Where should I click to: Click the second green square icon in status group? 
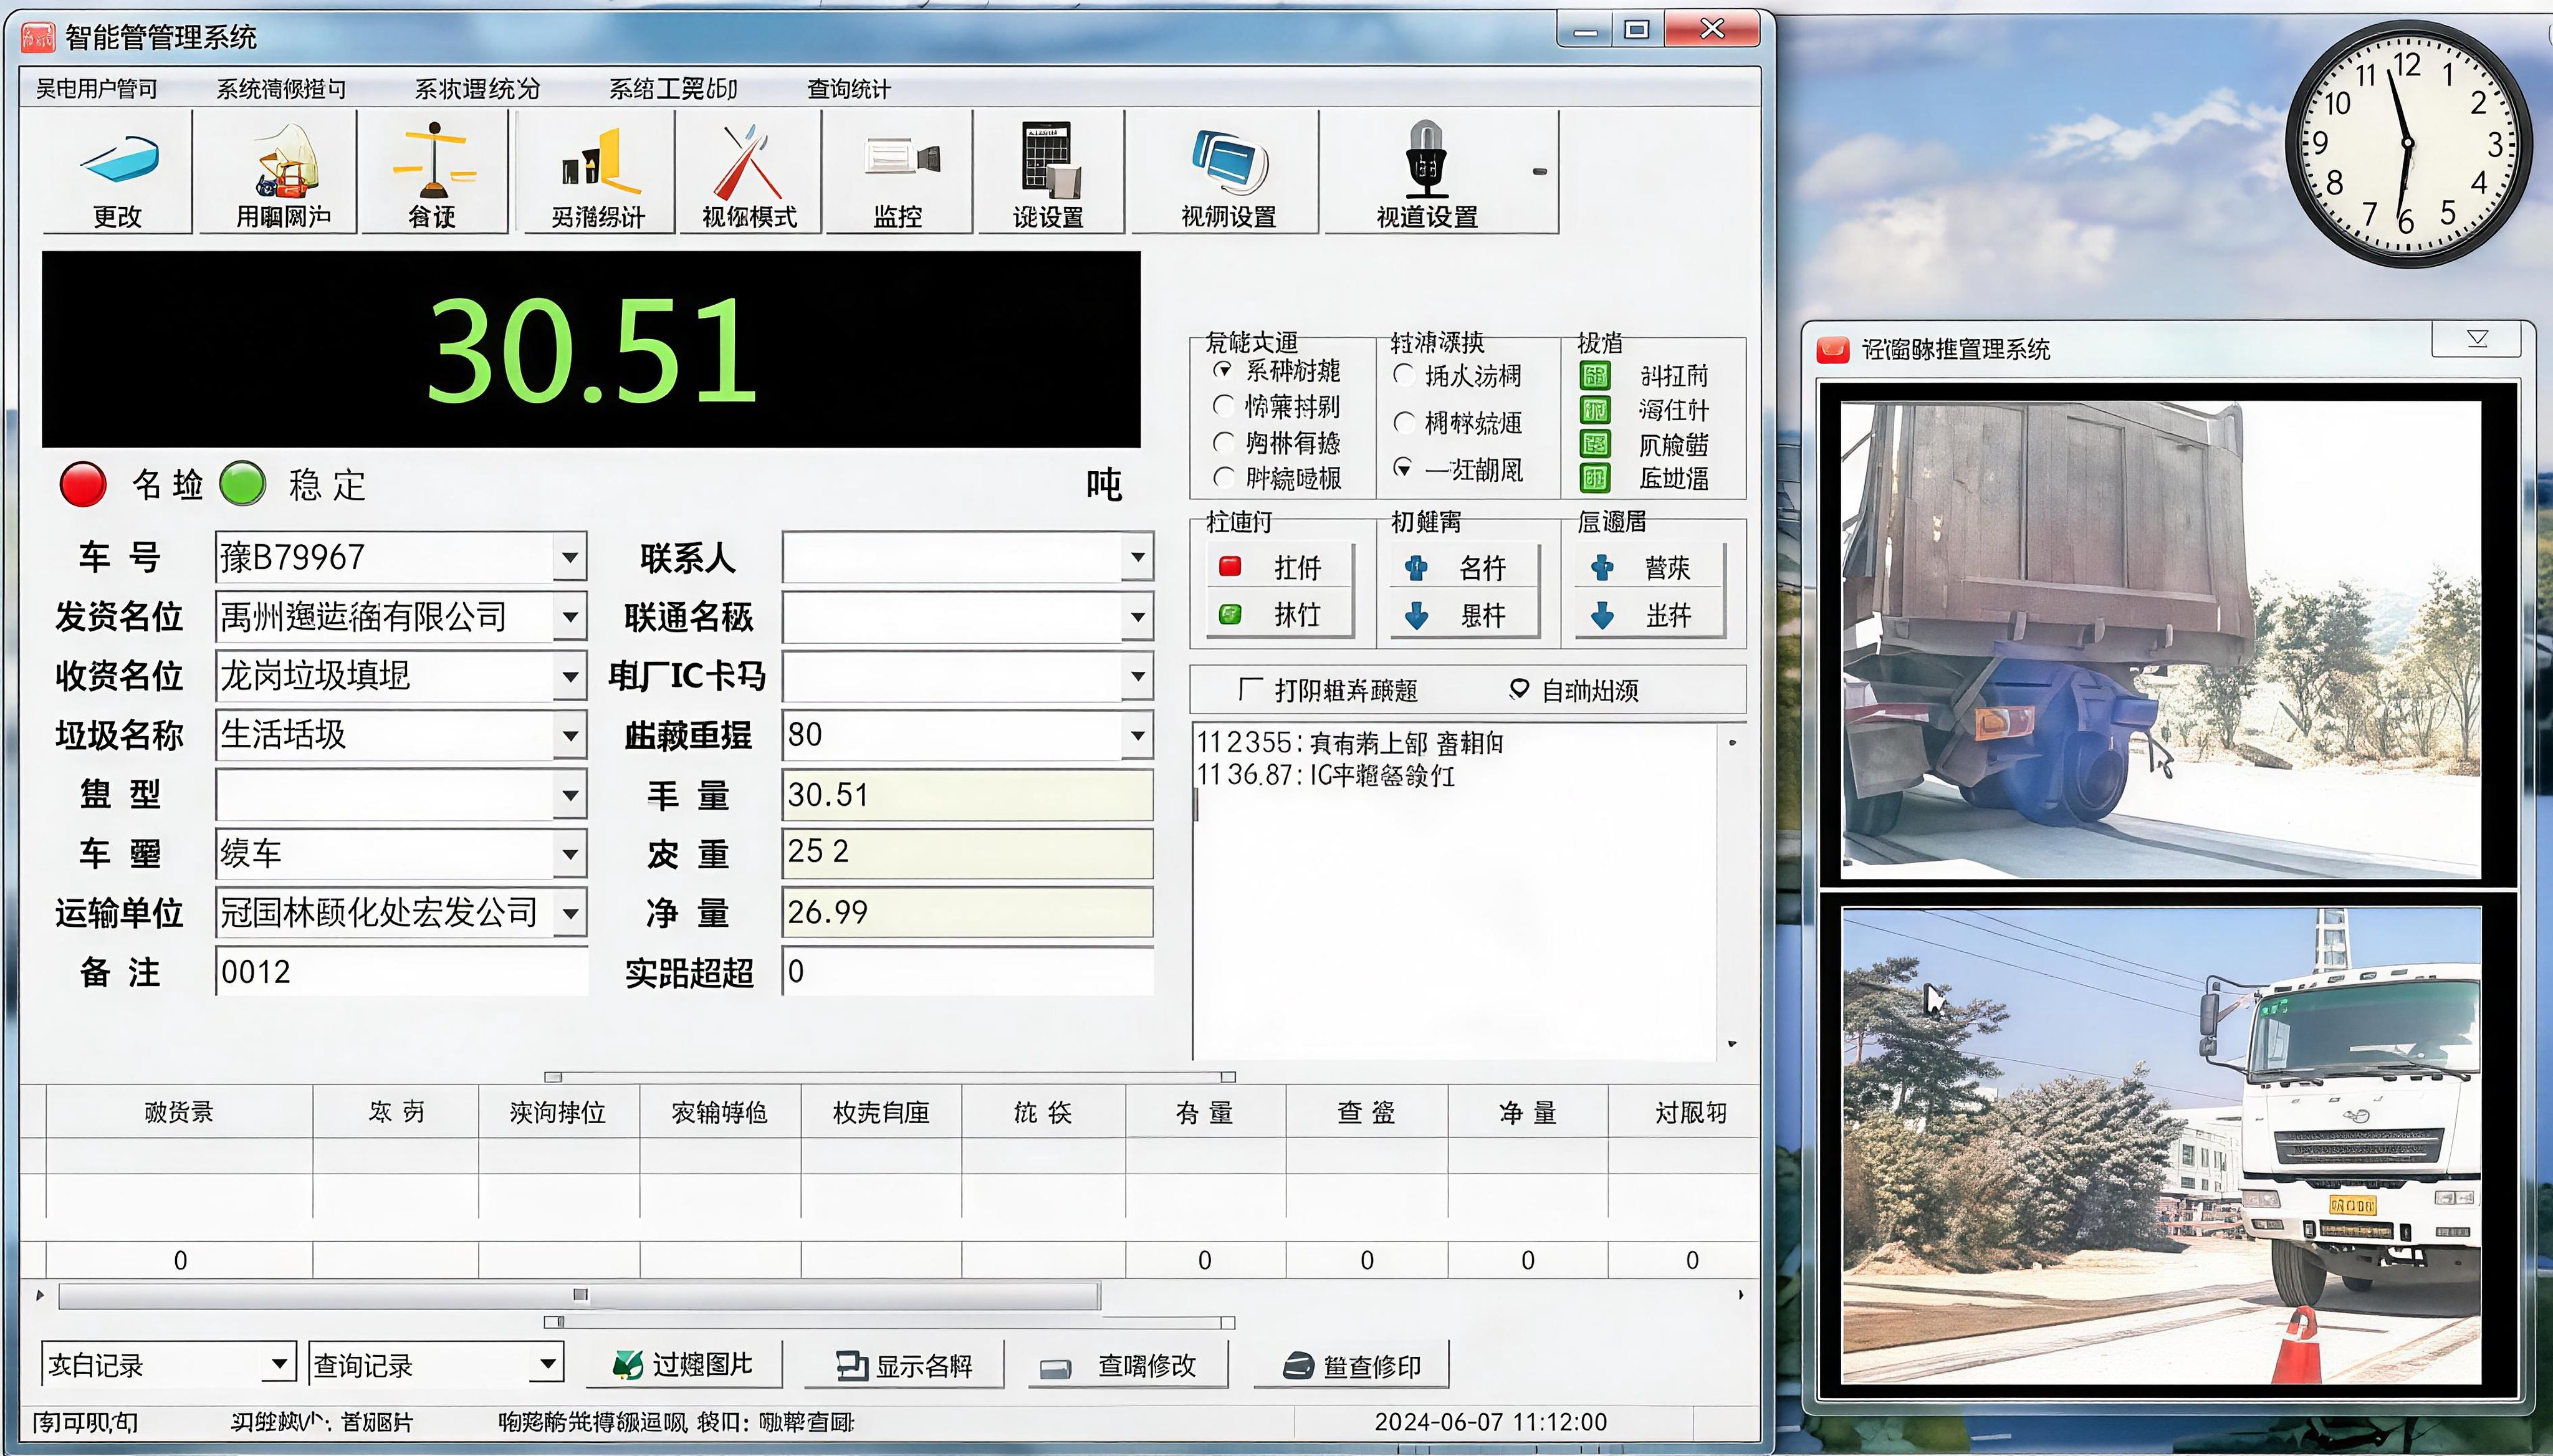pos(1595,410)
